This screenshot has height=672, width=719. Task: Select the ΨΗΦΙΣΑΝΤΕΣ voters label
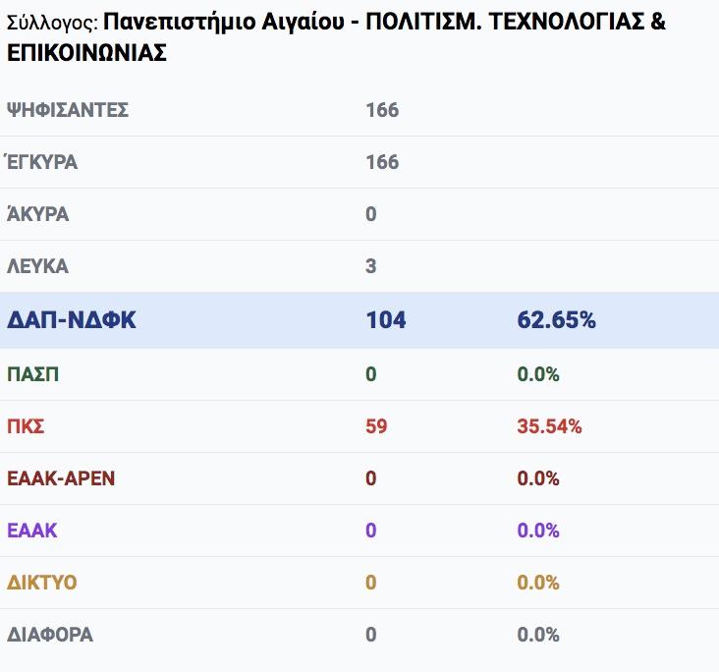point(68,110)
